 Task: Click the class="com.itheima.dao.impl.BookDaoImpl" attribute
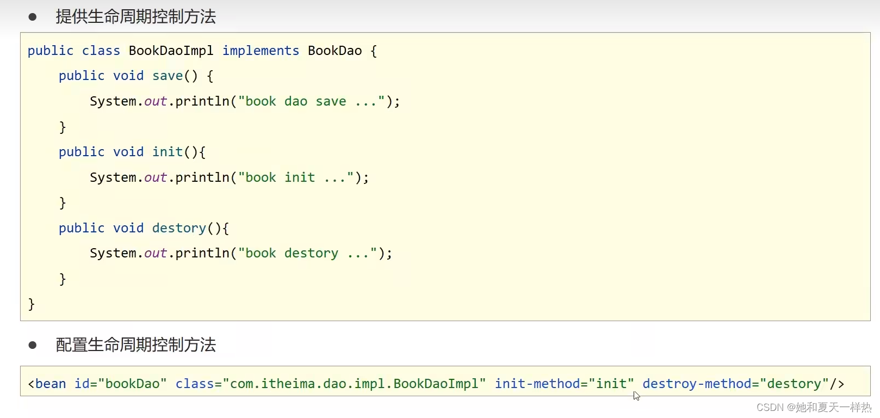pyautogui.click(x=330, y=384)
